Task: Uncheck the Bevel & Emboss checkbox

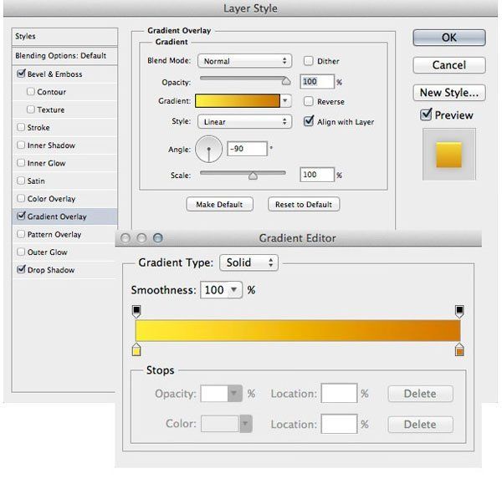Action: pyautogui.click(x=21, y=74)
